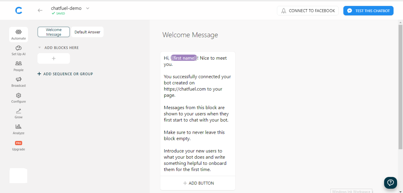Click the back arrow beside chatfuel-demo
The image size is (403, 193).
pyautogui.click(x=40, y=10)
